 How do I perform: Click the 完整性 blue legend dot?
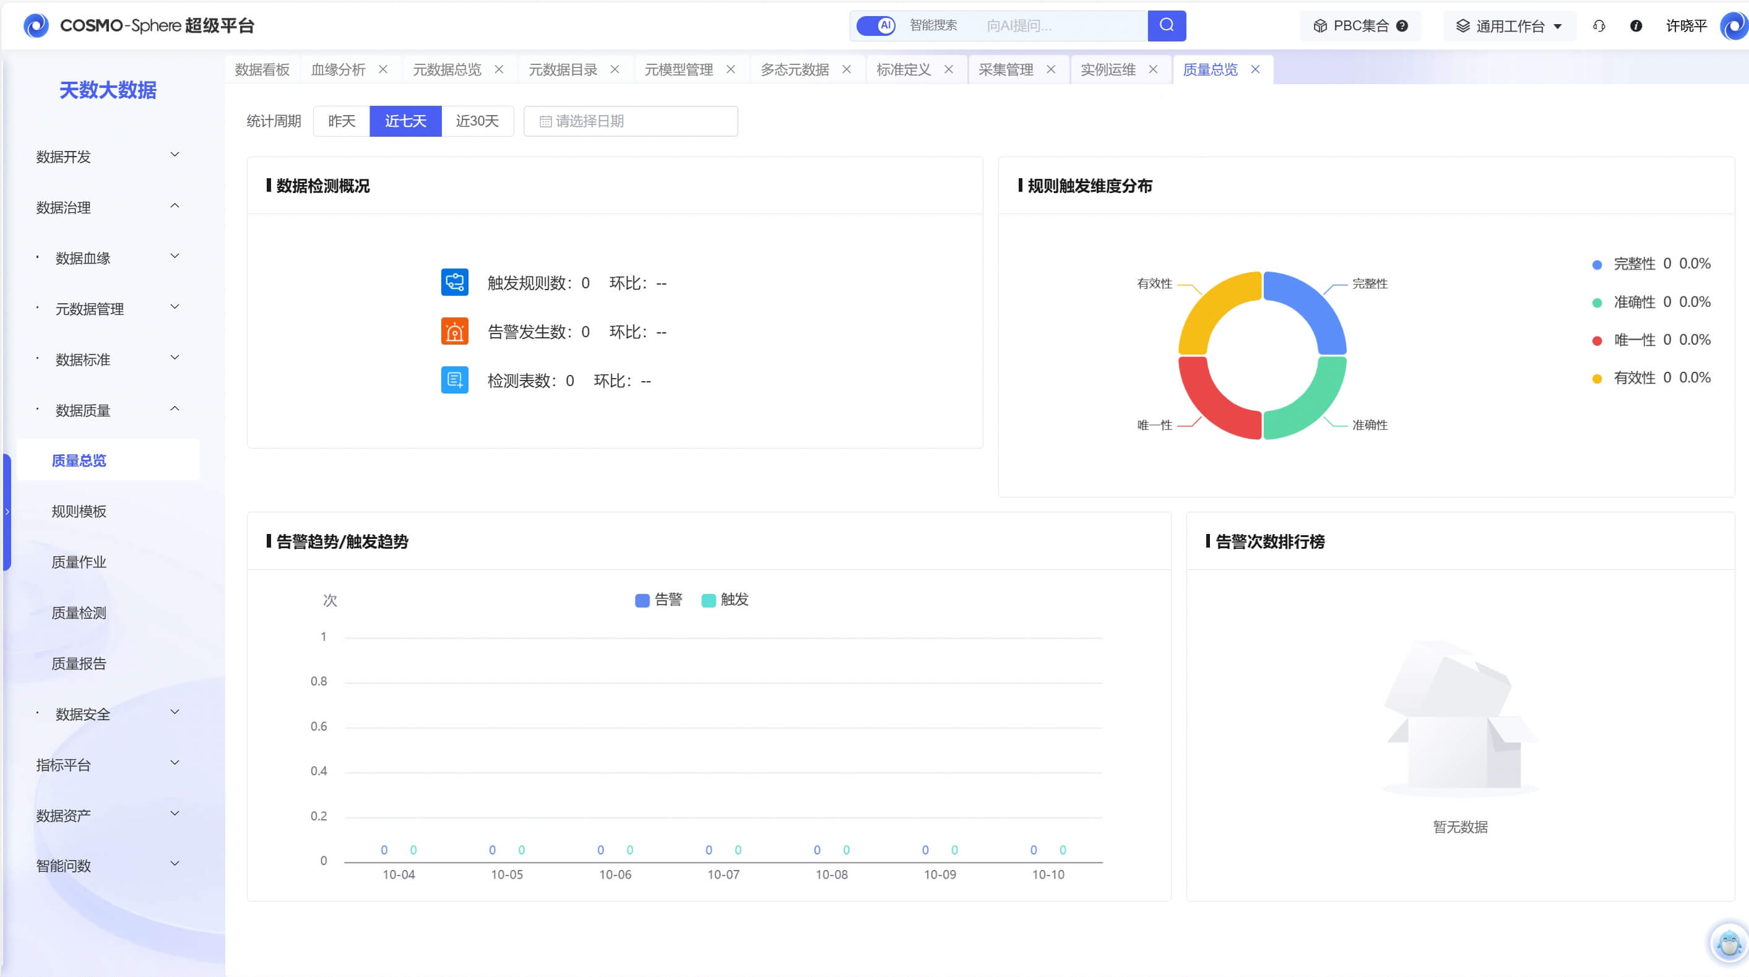coord(1597,265)
